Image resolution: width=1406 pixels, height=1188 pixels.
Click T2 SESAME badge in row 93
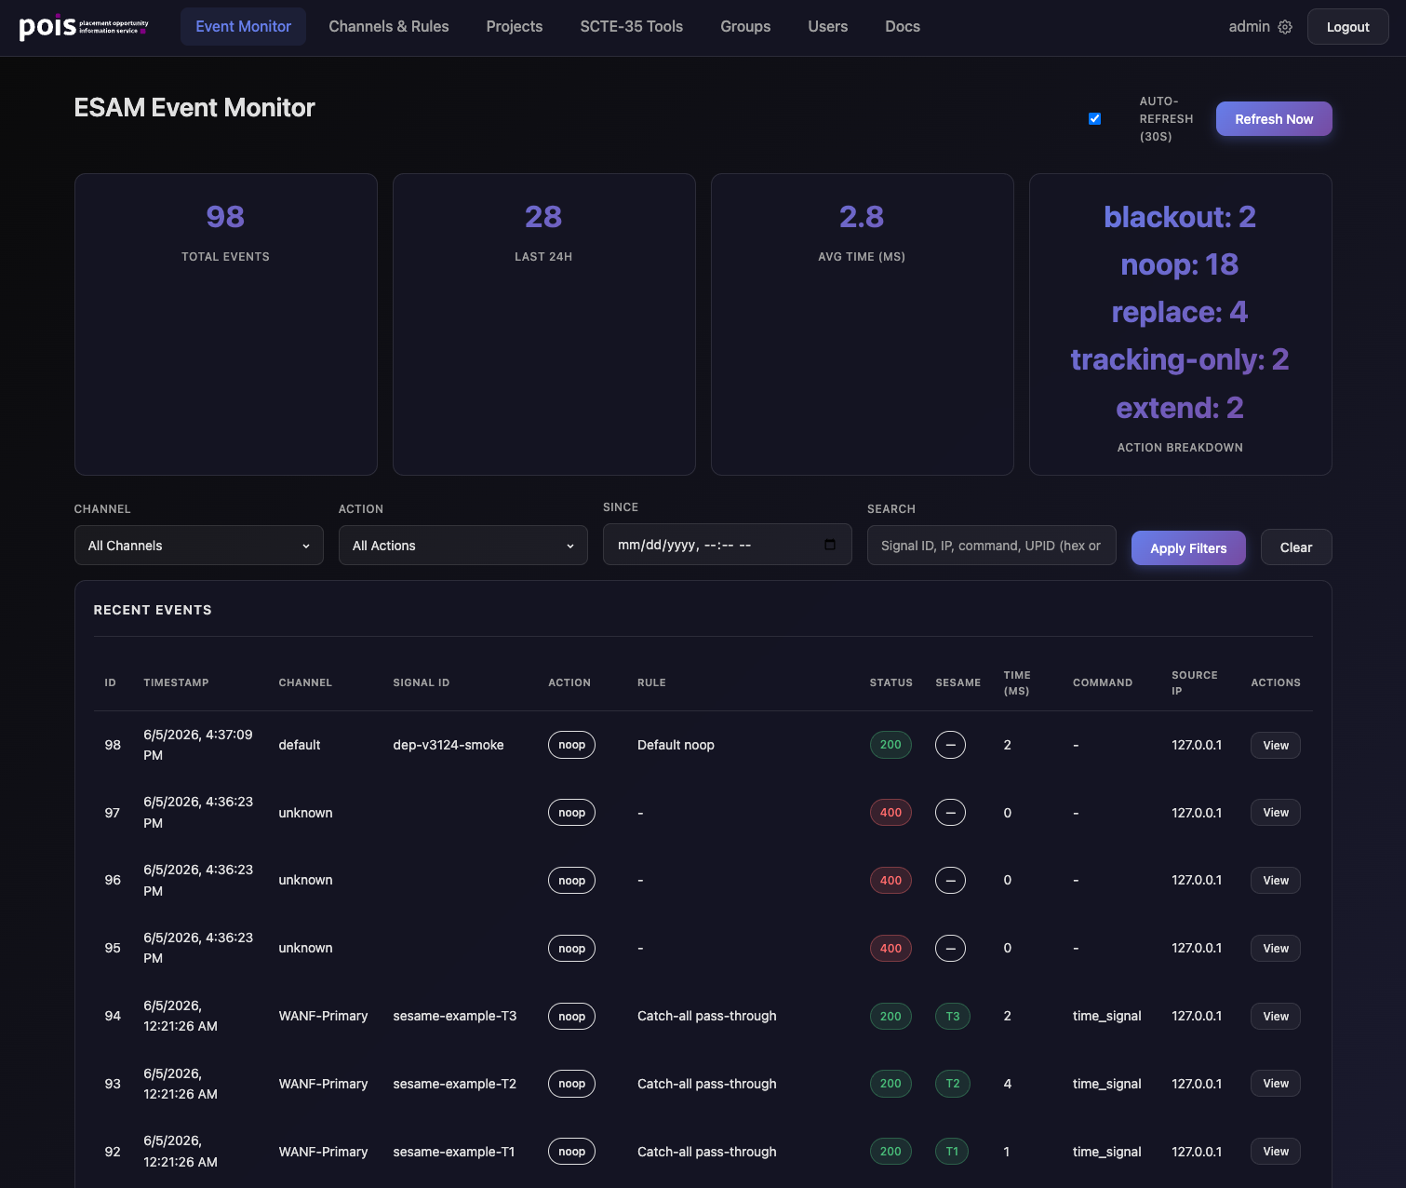point(953,1084)
